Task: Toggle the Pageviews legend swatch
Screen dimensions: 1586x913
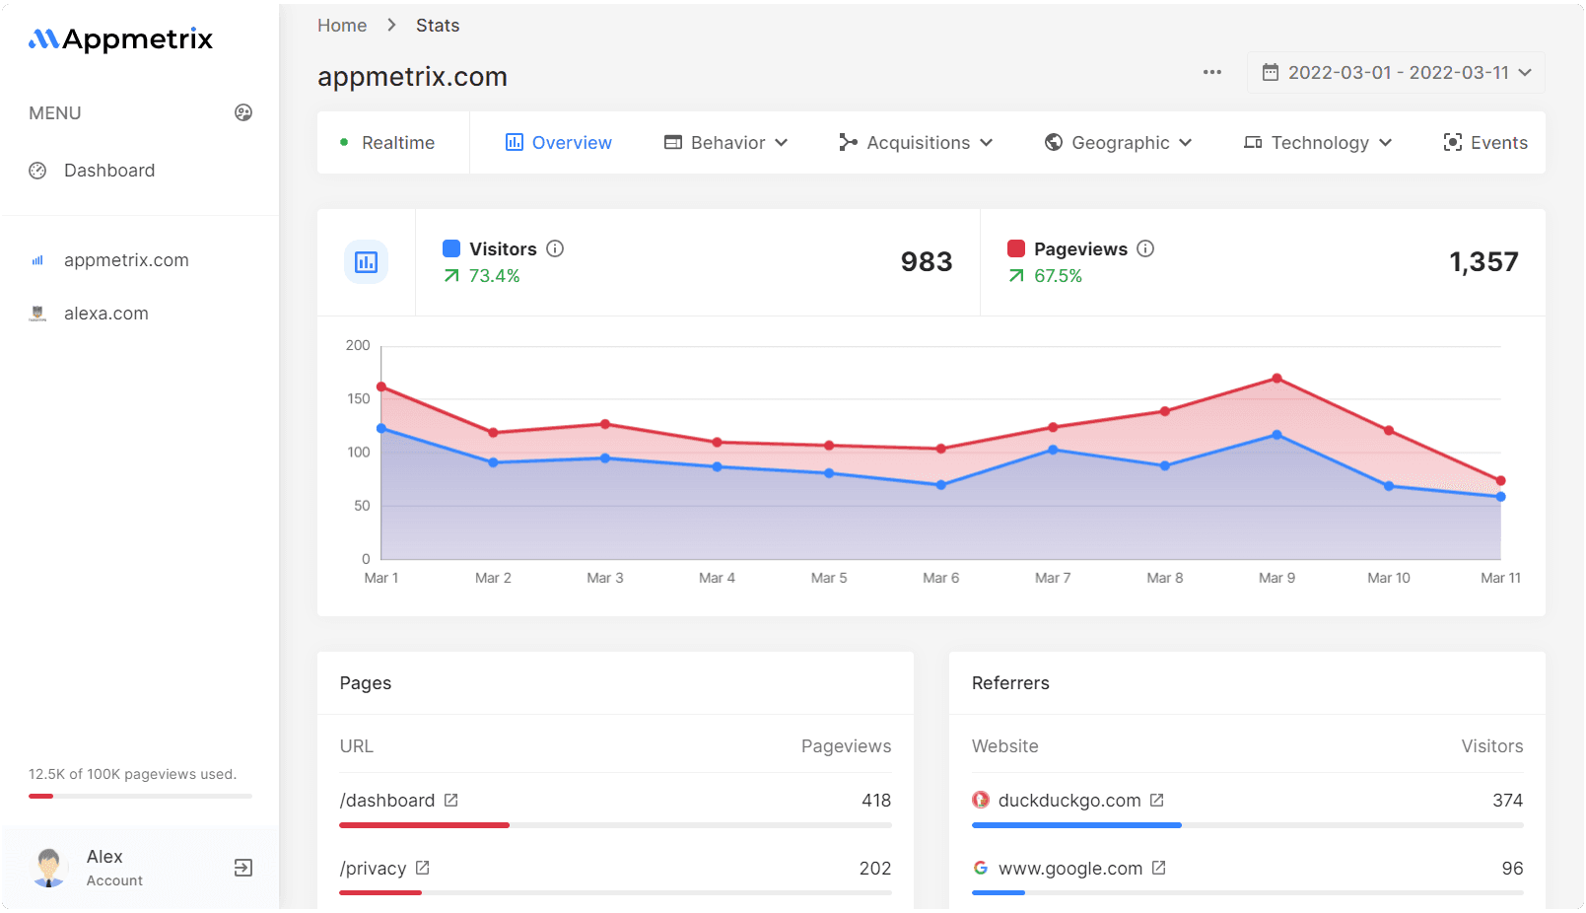Action: click(1015, 248)
